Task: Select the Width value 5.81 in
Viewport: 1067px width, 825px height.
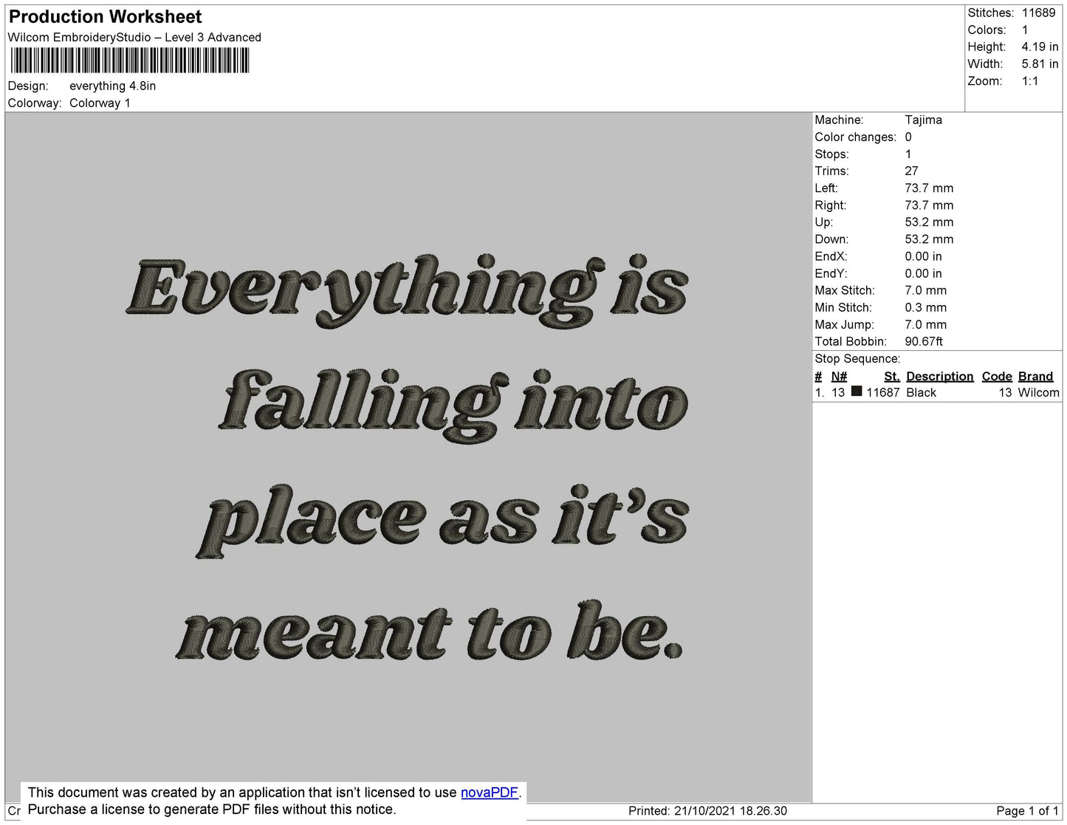Action: point(1040,64)
